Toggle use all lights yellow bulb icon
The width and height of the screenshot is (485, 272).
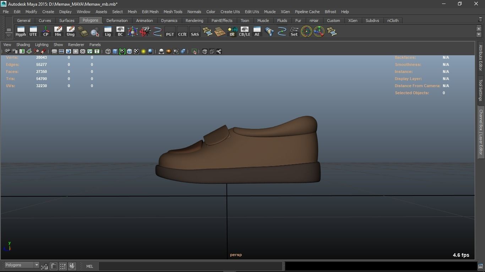[x=143, y=52]
